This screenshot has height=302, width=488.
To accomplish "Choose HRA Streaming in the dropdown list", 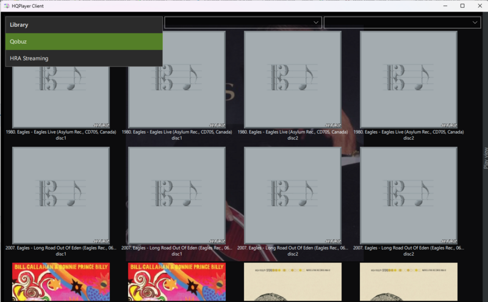I will point(84,58).
